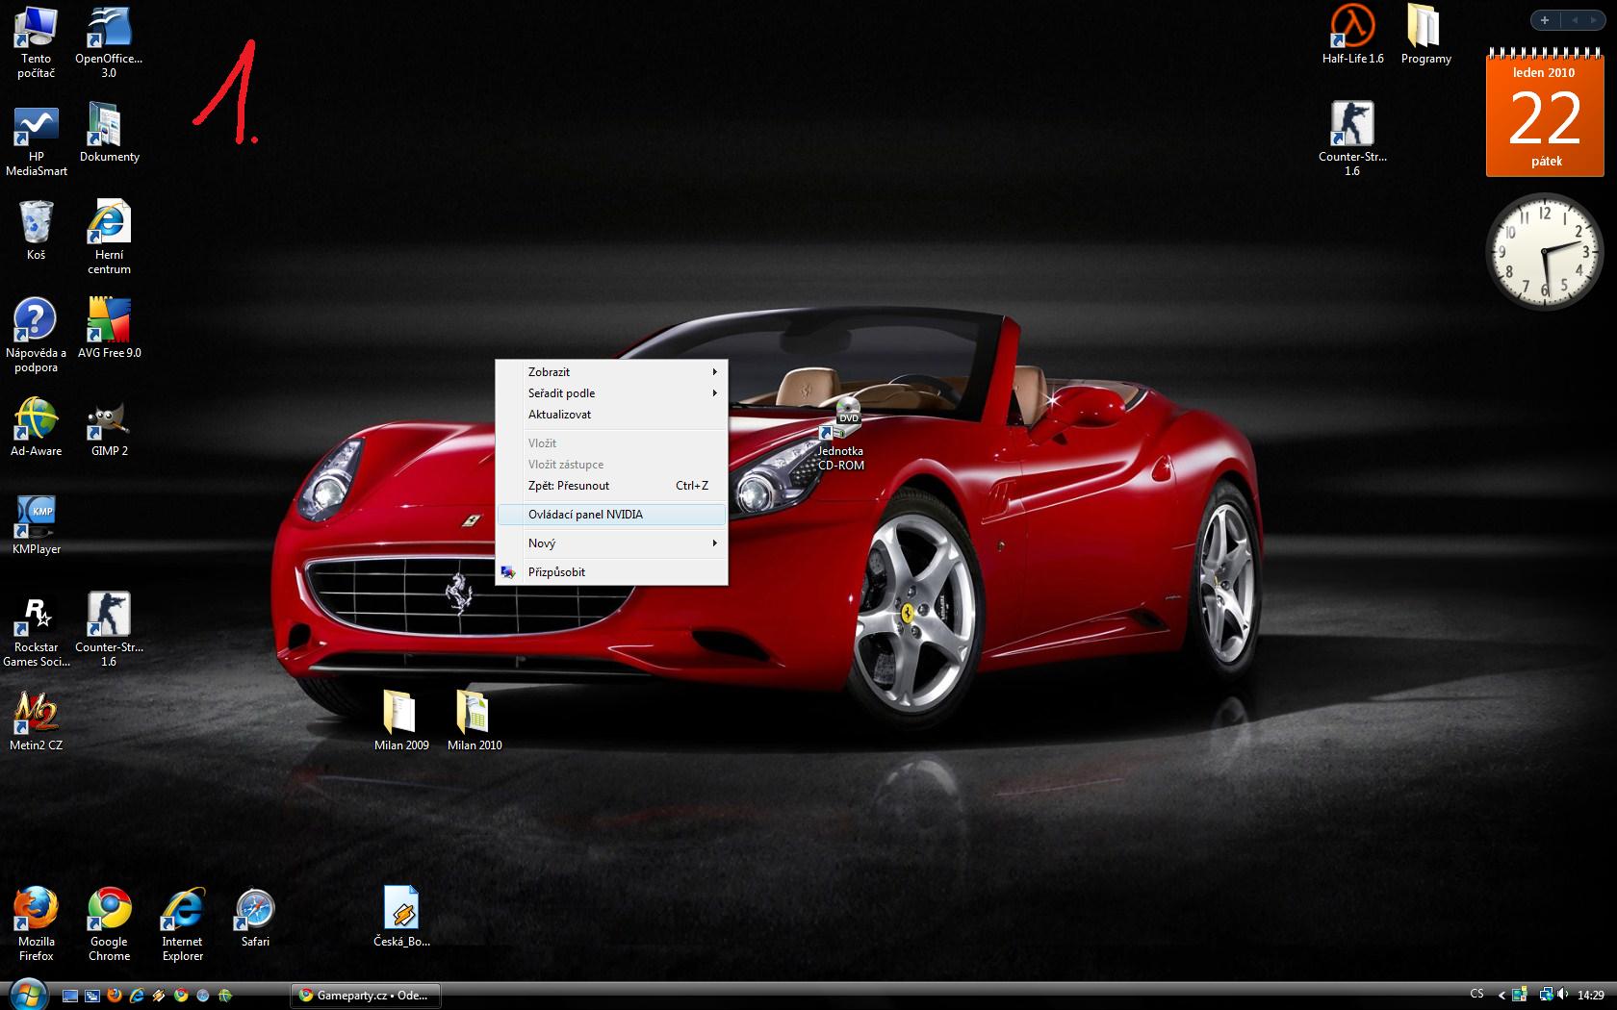Select the Ad-Aware desktop icon

click(36, 426)
